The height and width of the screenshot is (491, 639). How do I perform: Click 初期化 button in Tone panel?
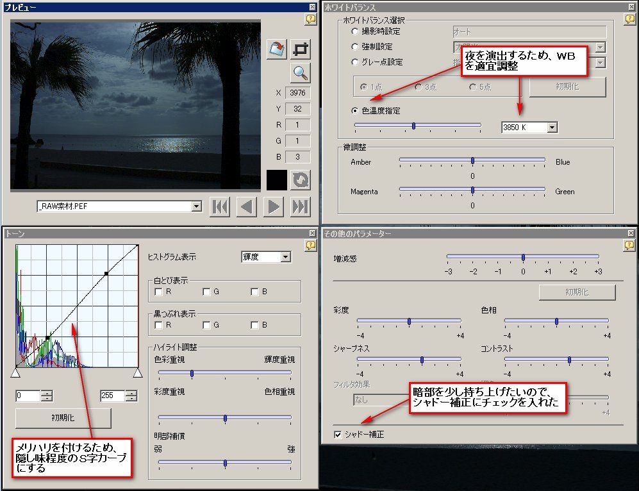(63, 418)
